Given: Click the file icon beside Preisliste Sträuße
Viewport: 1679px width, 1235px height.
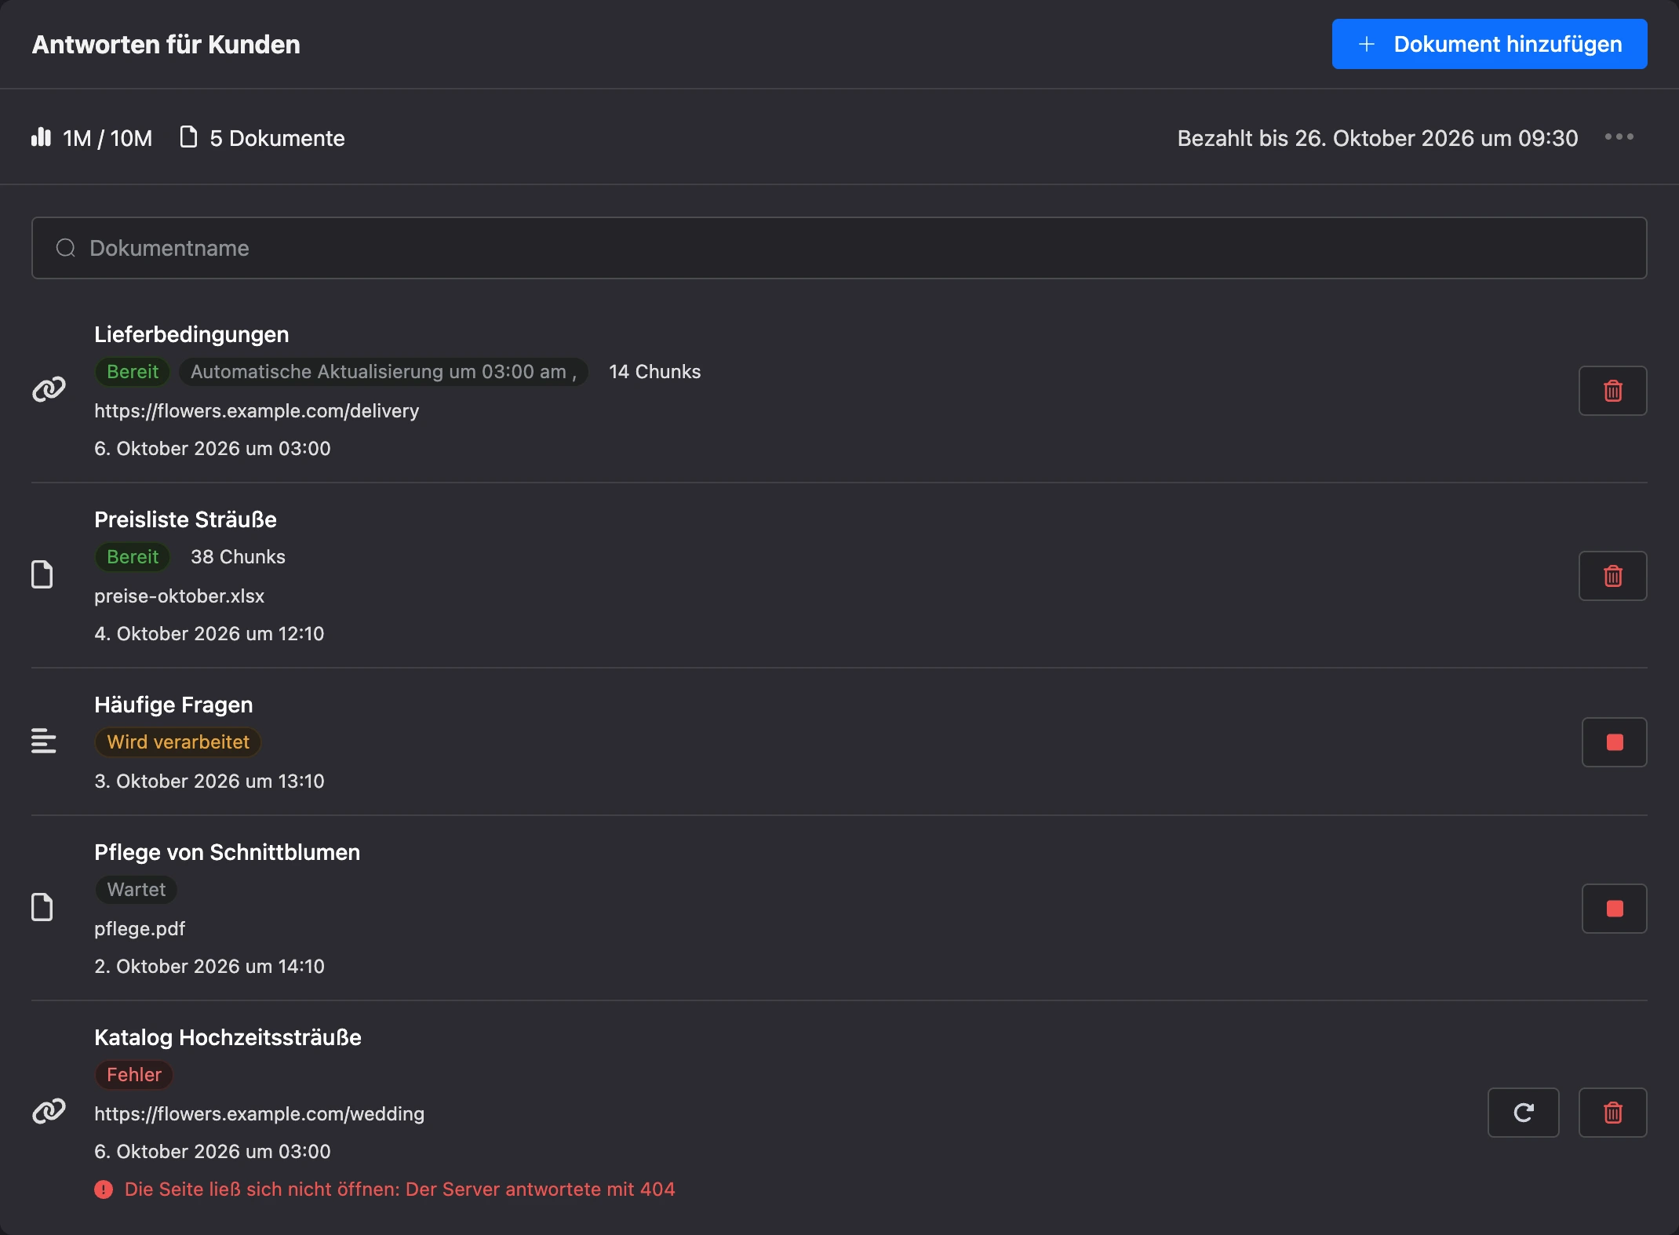Looking at the screenshot, I should tap(42, 574).
